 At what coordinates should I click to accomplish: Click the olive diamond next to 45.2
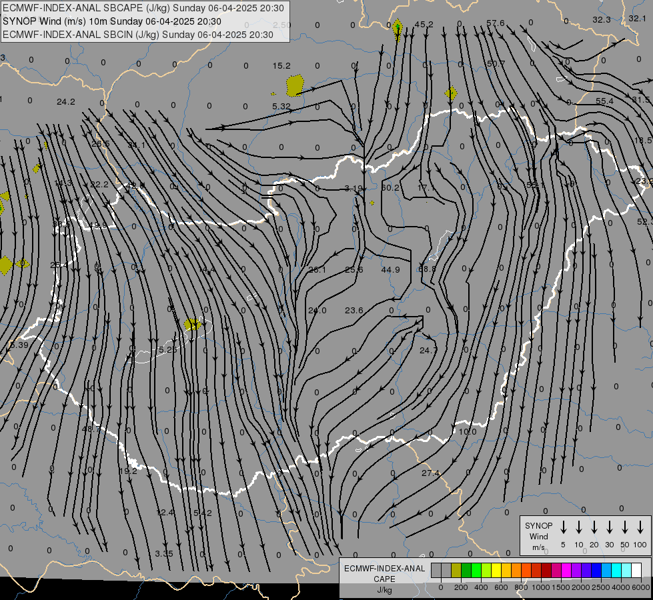(398, 29)
